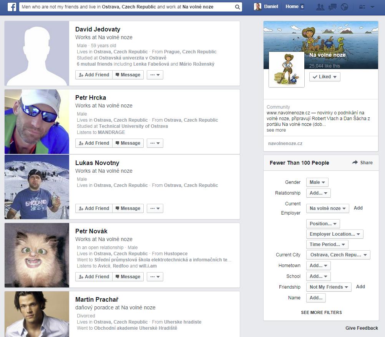Open Petr Novák's profile name
Screen dimensions: 385x337
click(x=91, y=231)
